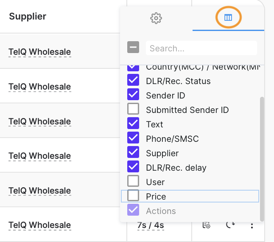
Task: Click the Supplier column header
Action: (x=28, y=17)
